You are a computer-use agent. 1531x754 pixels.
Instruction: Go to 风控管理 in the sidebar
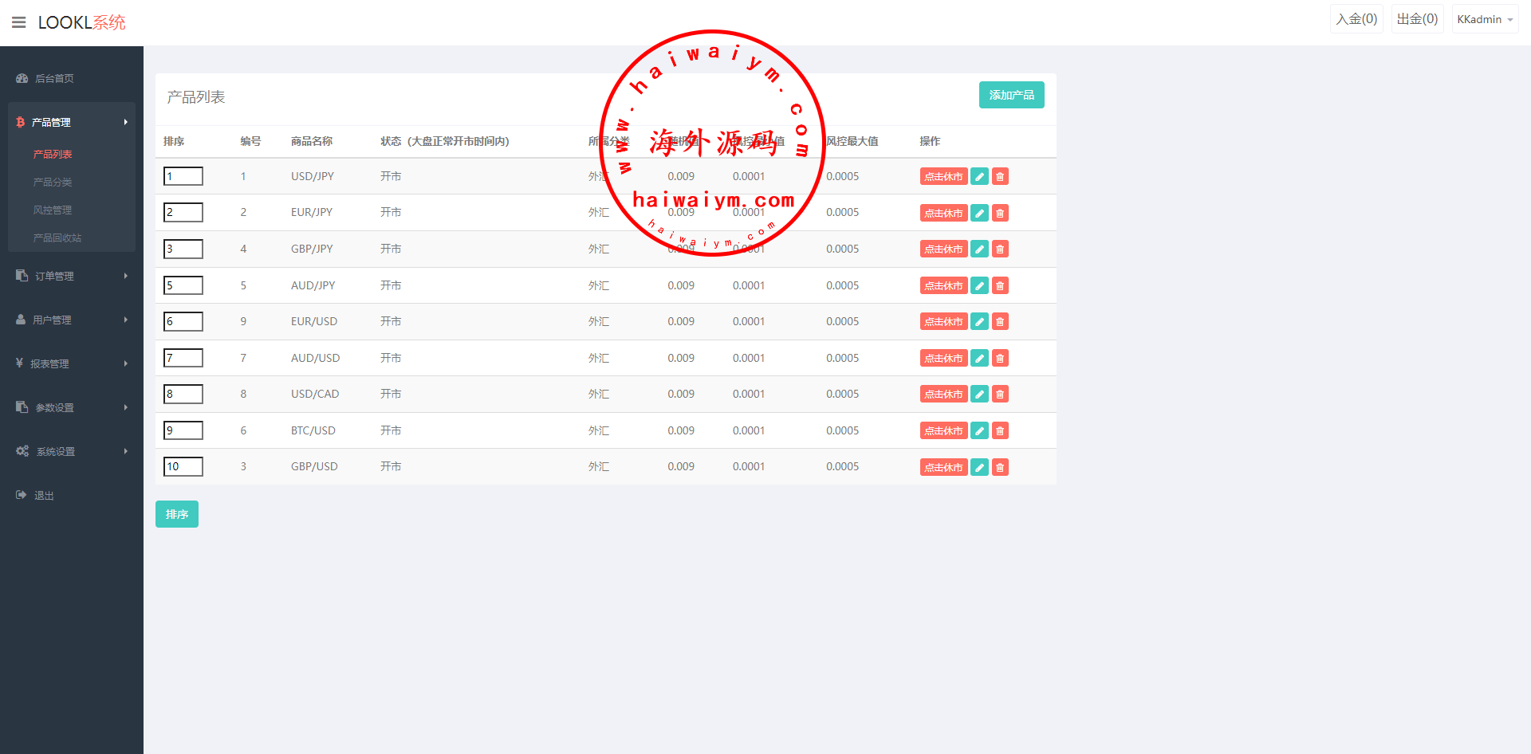pos(53,210)
